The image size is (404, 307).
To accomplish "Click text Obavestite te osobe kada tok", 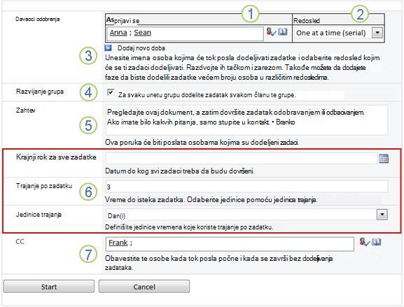I will (x=218, y=263).
